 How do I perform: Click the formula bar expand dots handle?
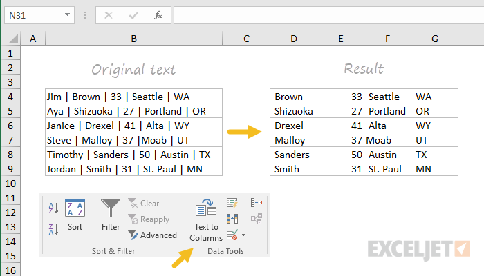click(x=85, y=15)
